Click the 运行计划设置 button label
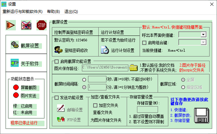Viewport: 217px width, 134px height. pyautogui.click(x=123, y=50)
